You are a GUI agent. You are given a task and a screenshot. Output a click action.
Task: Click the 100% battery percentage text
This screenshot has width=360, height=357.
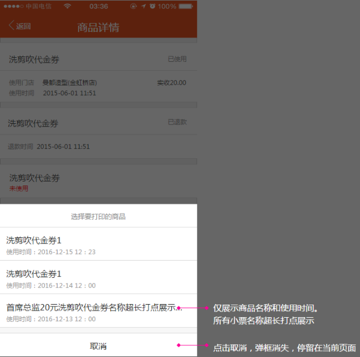[167, 6]
